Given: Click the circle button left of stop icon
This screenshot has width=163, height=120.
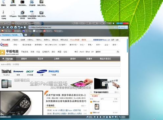Looking at the screenshot, I should coord(4,27).
